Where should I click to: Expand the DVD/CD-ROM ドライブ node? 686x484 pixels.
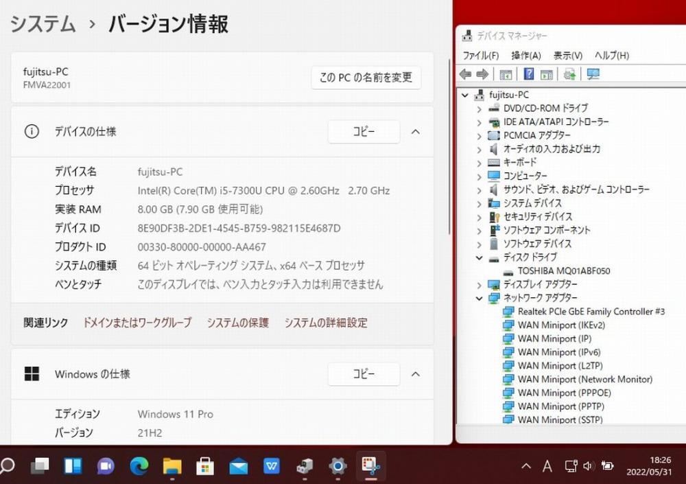coord(479,108)
